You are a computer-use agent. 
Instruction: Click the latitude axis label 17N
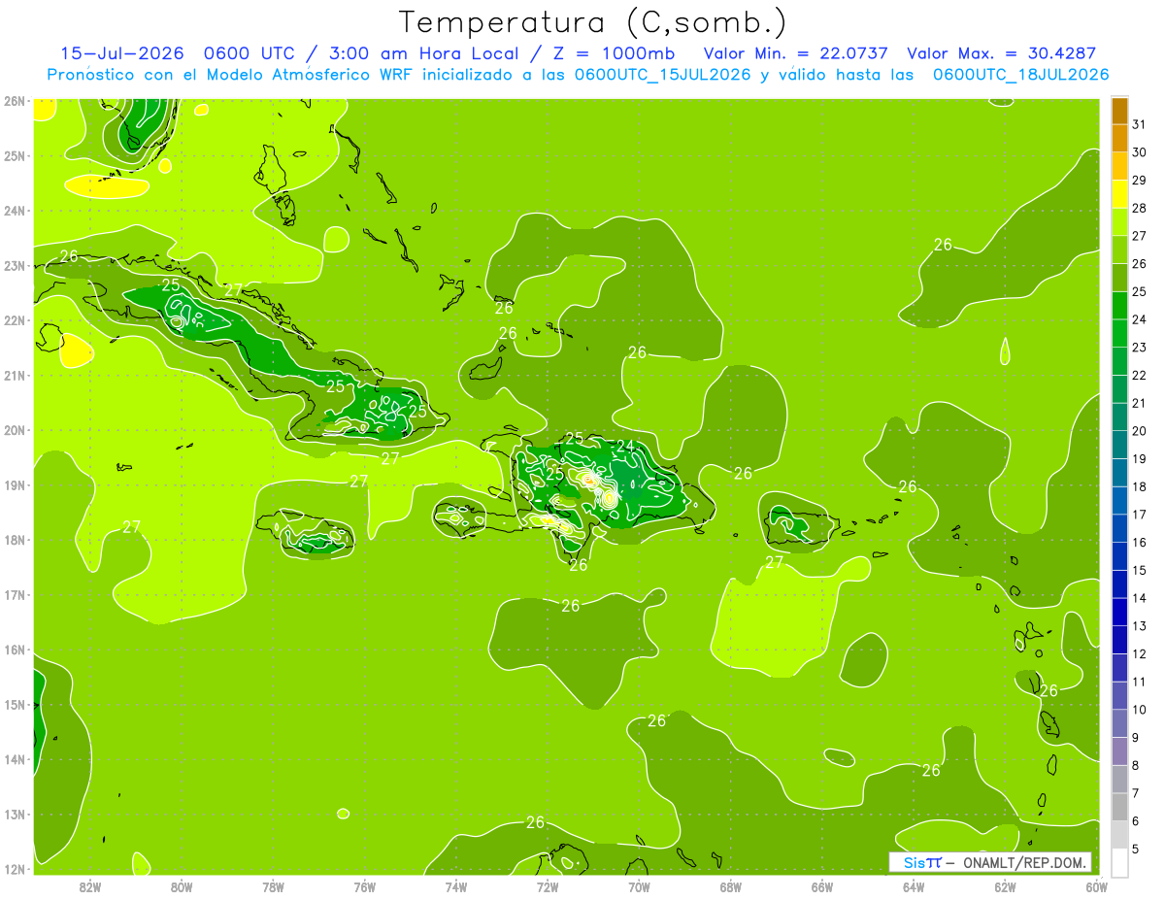click(14, 595)
